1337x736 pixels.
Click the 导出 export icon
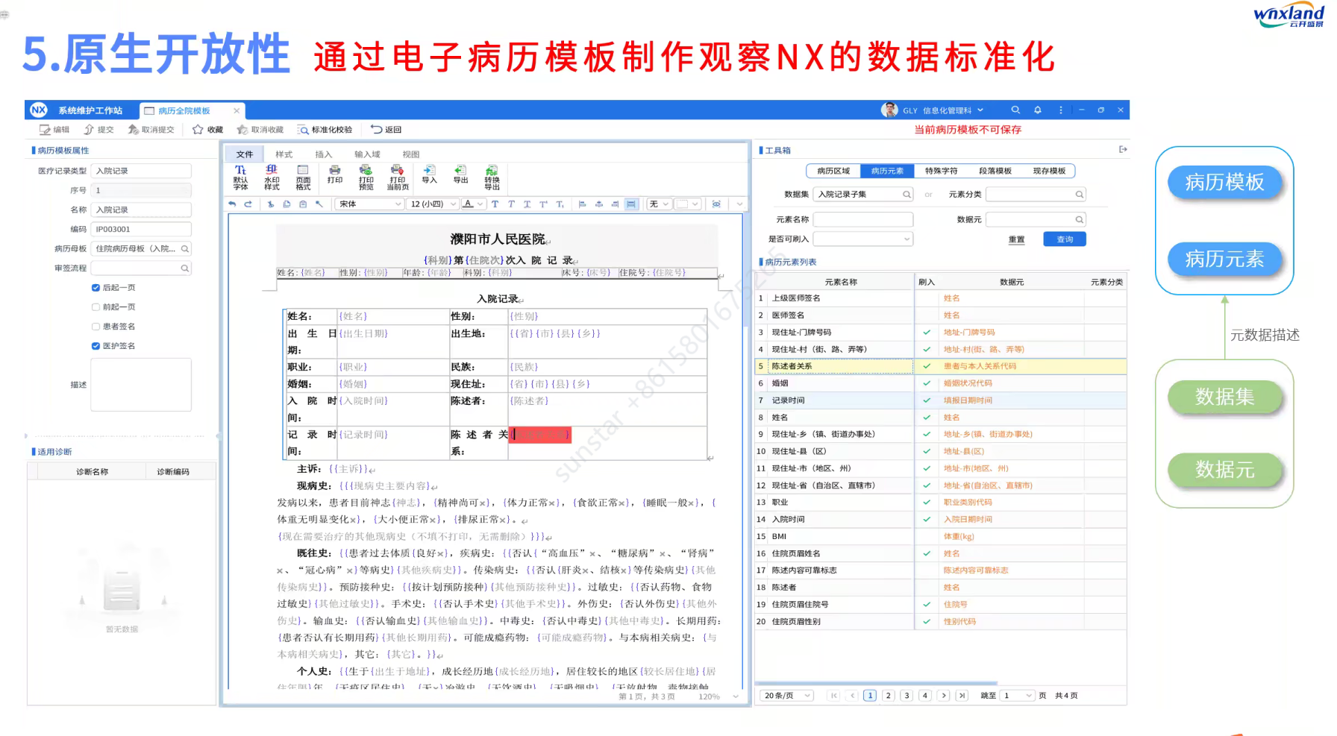460,174
